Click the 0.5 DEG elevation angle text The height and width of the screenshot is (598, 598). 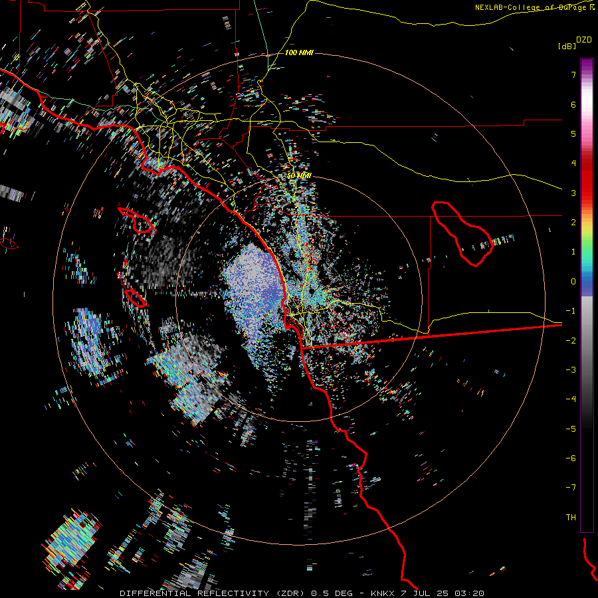click(332, 593)
